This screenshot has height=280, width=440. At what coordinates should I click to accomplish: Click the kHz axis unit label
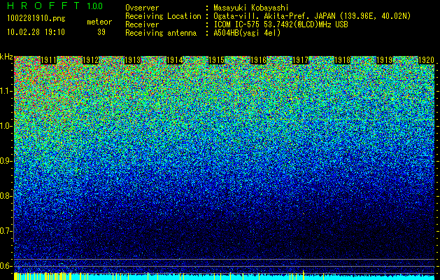click(x=6, y=57)
